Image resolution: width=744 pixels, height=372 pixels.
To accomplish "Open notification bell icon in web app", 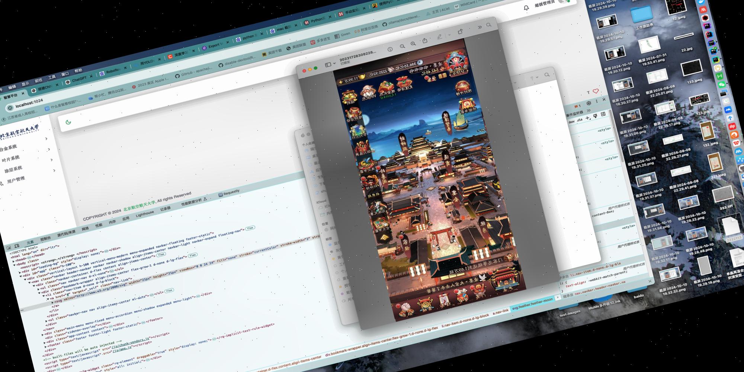I will coord(526,8).
